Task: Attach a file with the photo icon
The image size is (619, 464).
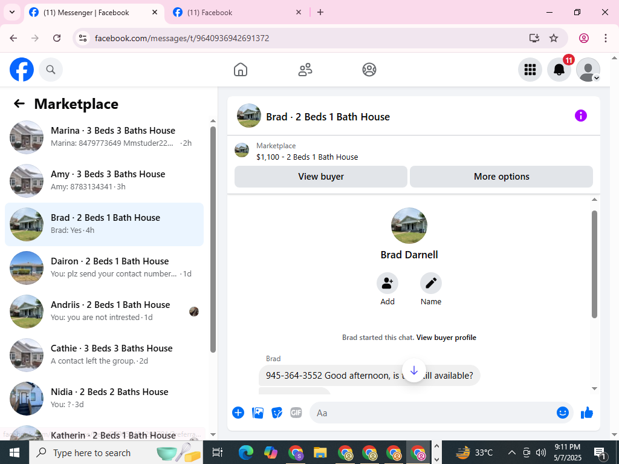Action: coord(258,413)
